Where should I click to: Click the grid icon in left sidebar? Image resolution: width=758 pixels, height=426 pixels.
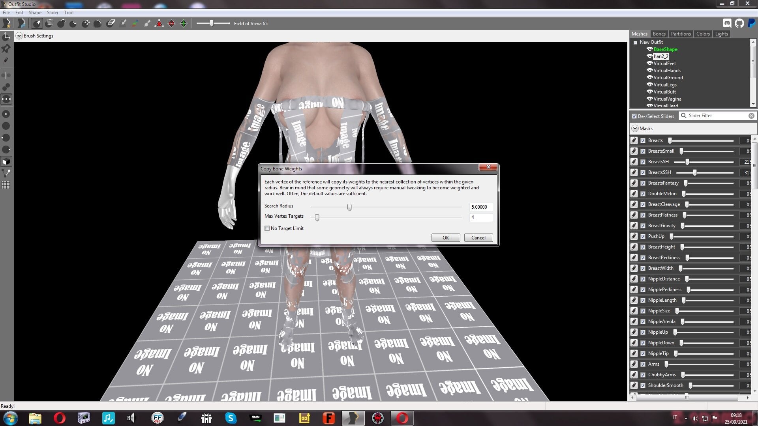pos(6,185)
